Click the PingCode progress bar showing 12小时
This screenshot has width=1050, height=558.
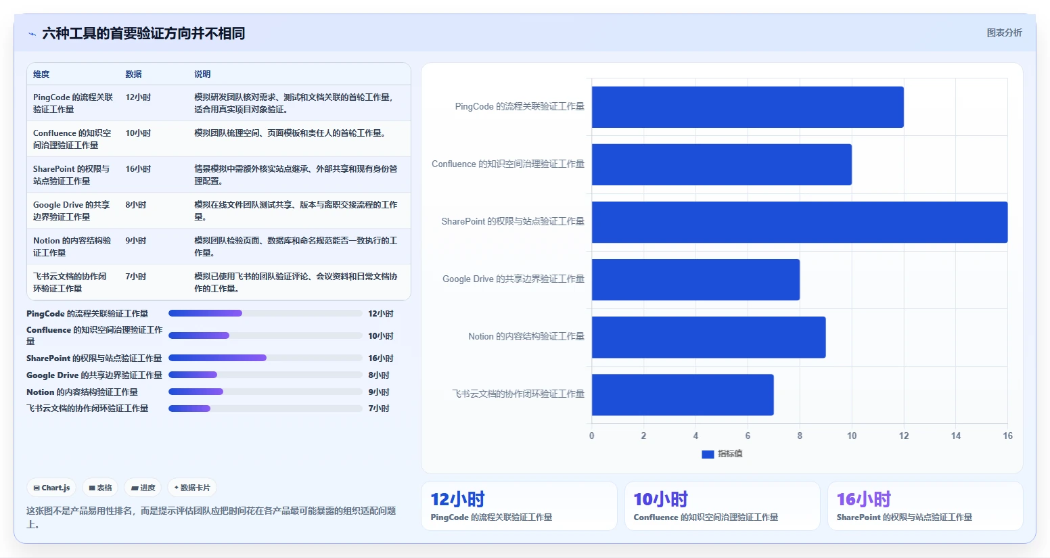coord(265,313)
